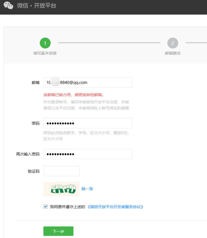Open 《微信开放平台开发者服务协议》 link
Screen dimensions: 207x238
click(x=115, y=207)
